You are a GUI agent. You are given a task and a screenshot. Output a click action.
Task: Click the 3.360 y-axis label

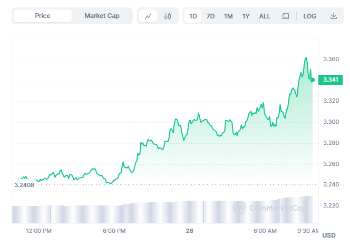331,59
